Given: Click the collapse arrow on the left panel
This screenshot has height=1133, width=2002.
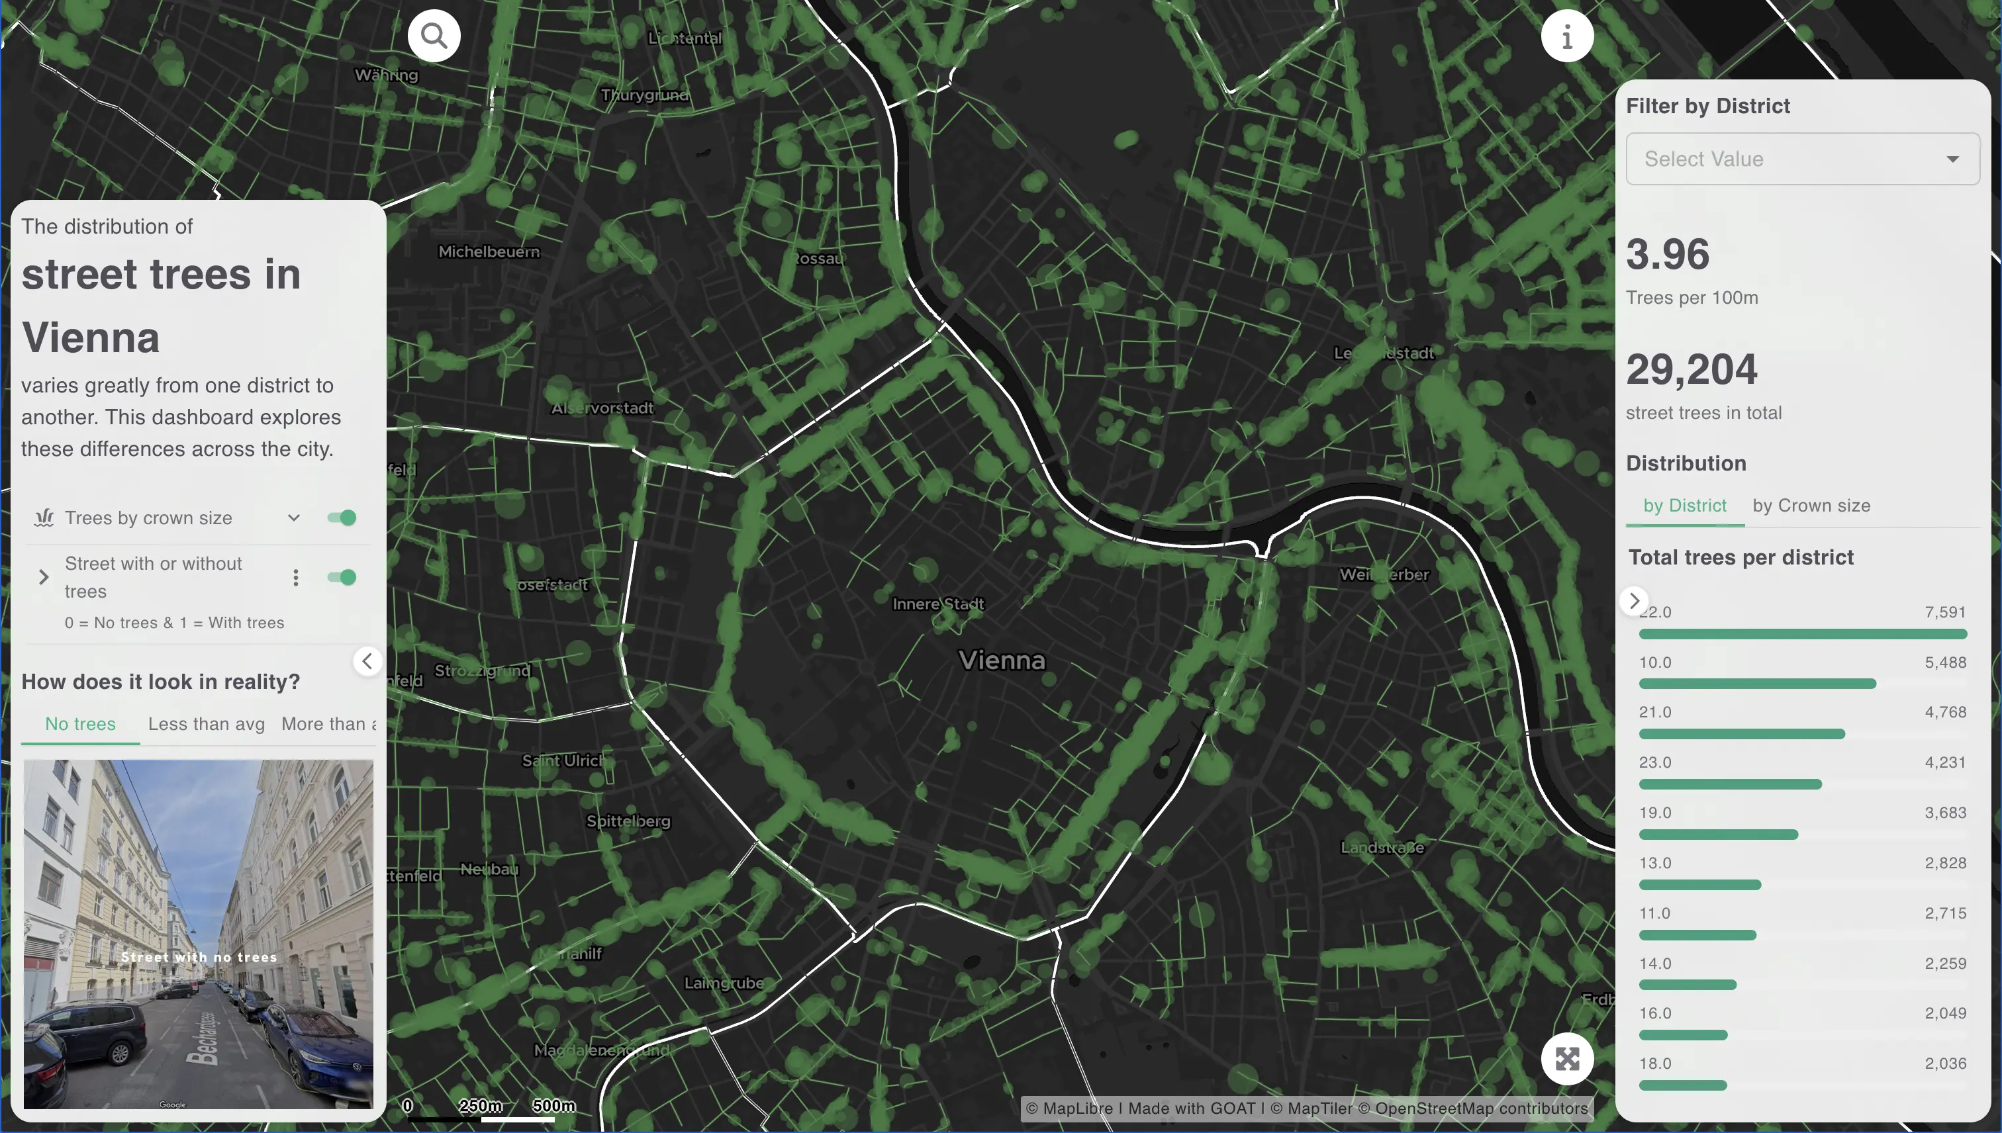Looking at the screenshot, I should (x=367, y=660).
